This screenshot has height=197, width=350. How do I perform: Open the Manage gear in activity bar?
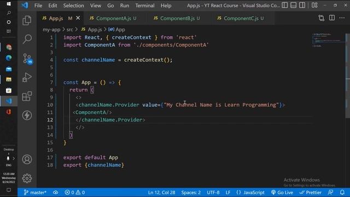[x=27, y=178]
